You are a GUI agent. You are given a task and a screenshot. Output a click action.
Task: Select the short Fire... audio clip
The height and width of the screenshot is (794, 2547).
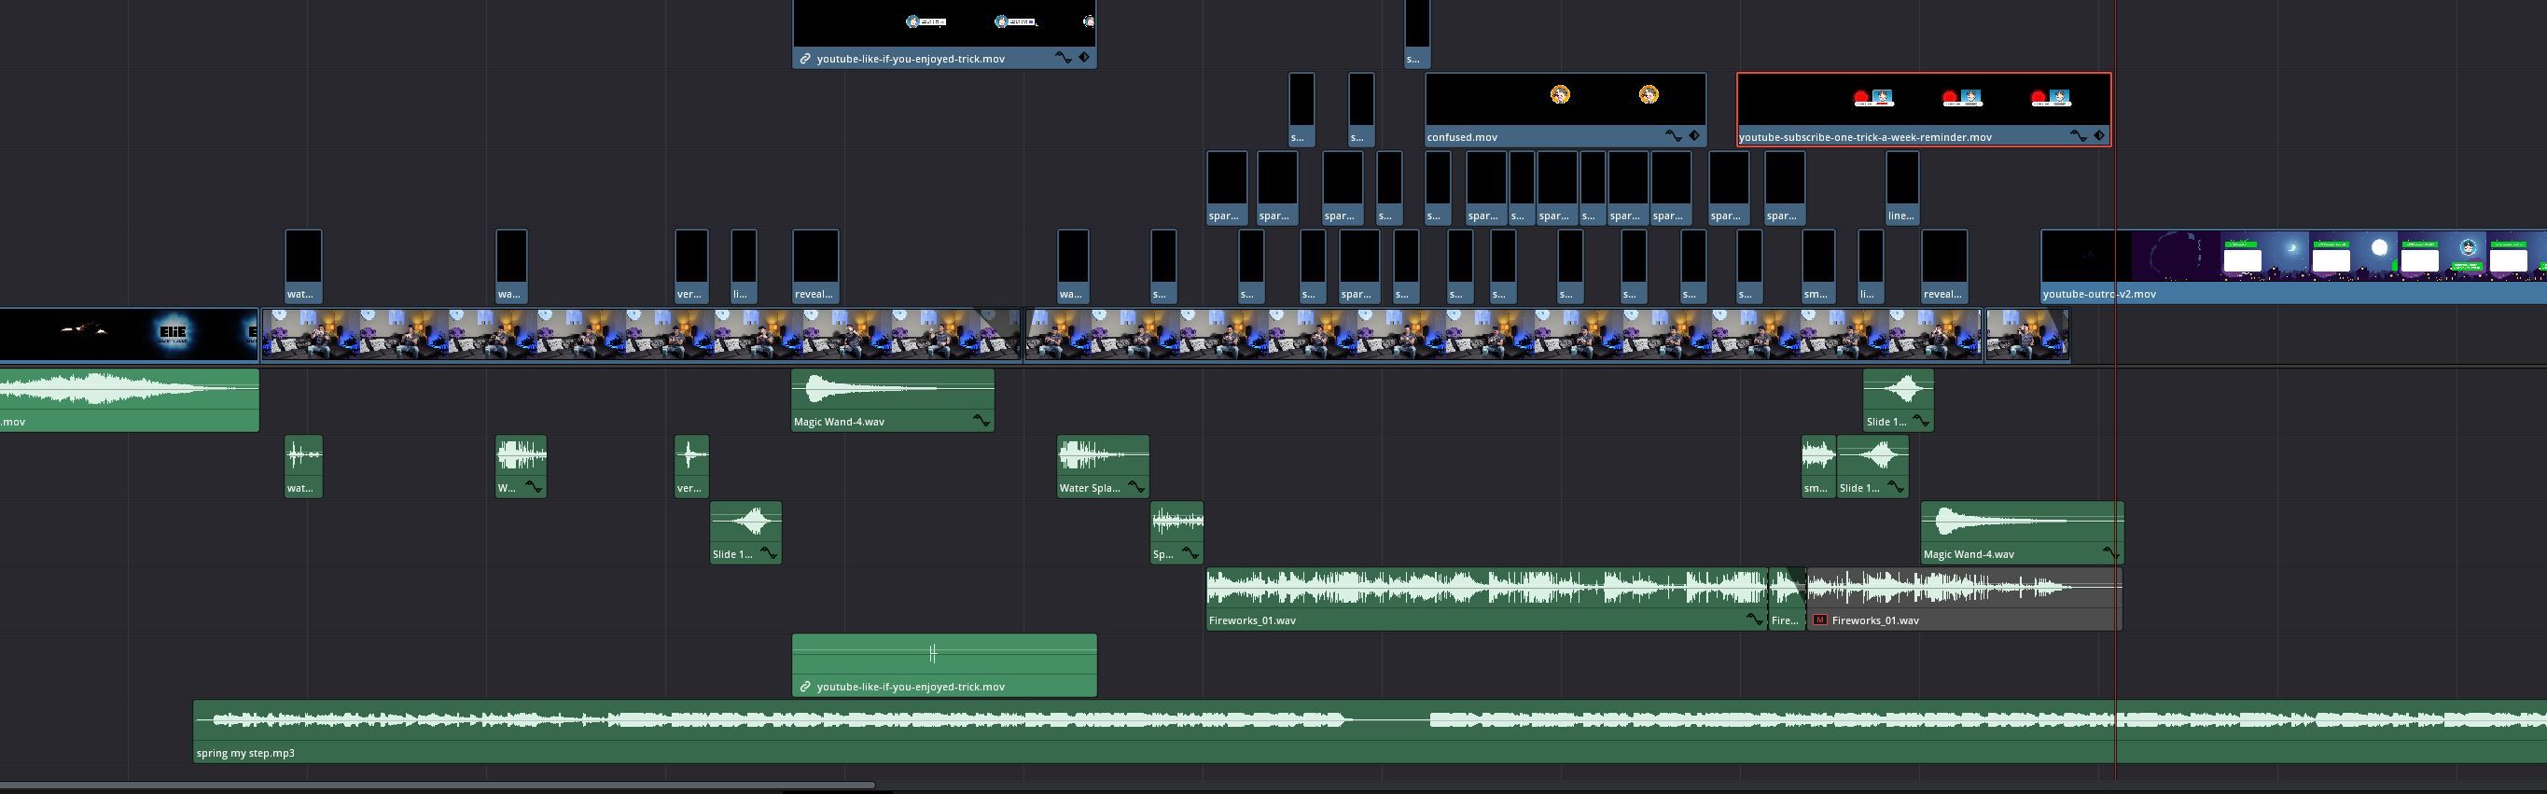pyautogui.click(x=1787, y=598)
